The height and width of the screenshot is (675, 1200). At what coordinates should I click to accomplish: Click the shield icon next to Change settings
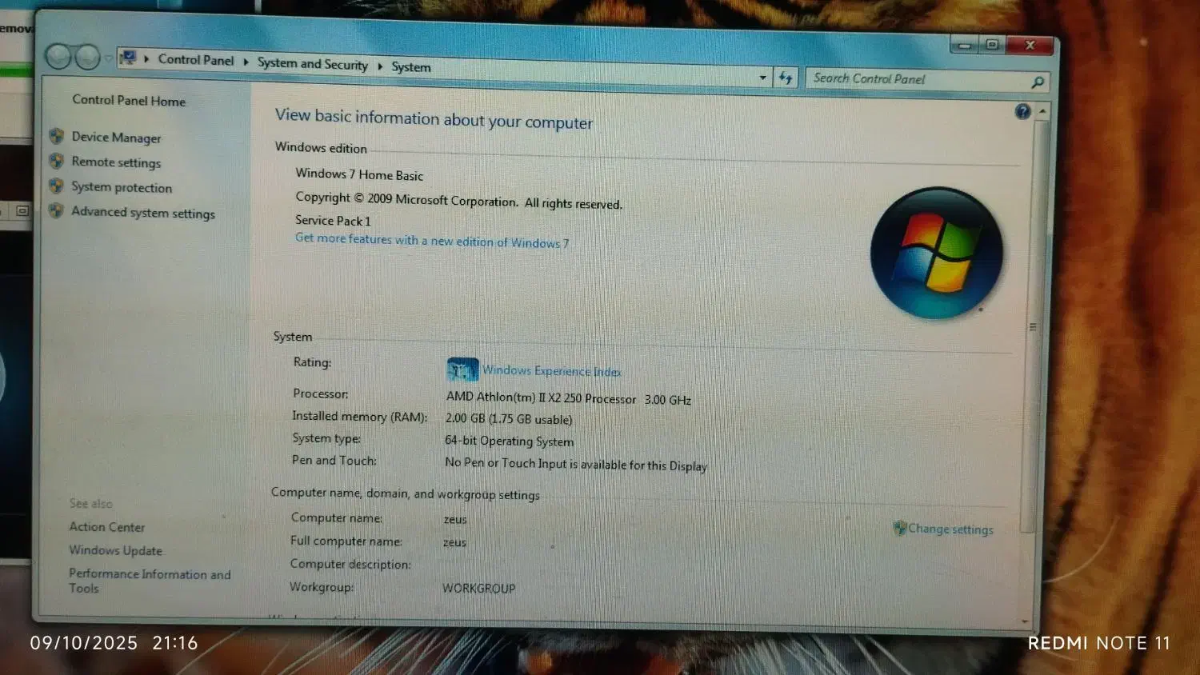tap(900, 527)
